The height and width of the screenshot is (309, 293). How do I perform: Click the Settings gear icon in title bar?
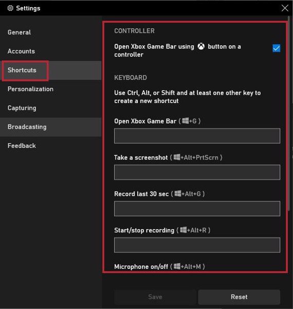pyautogui.click(x=10, y=8)
